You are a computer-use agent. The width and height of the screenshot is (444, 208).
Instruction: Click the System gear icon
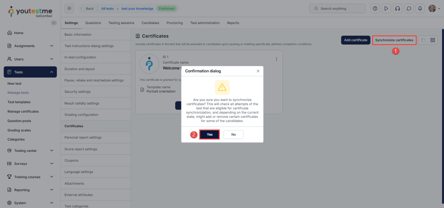tap(9, 203)
